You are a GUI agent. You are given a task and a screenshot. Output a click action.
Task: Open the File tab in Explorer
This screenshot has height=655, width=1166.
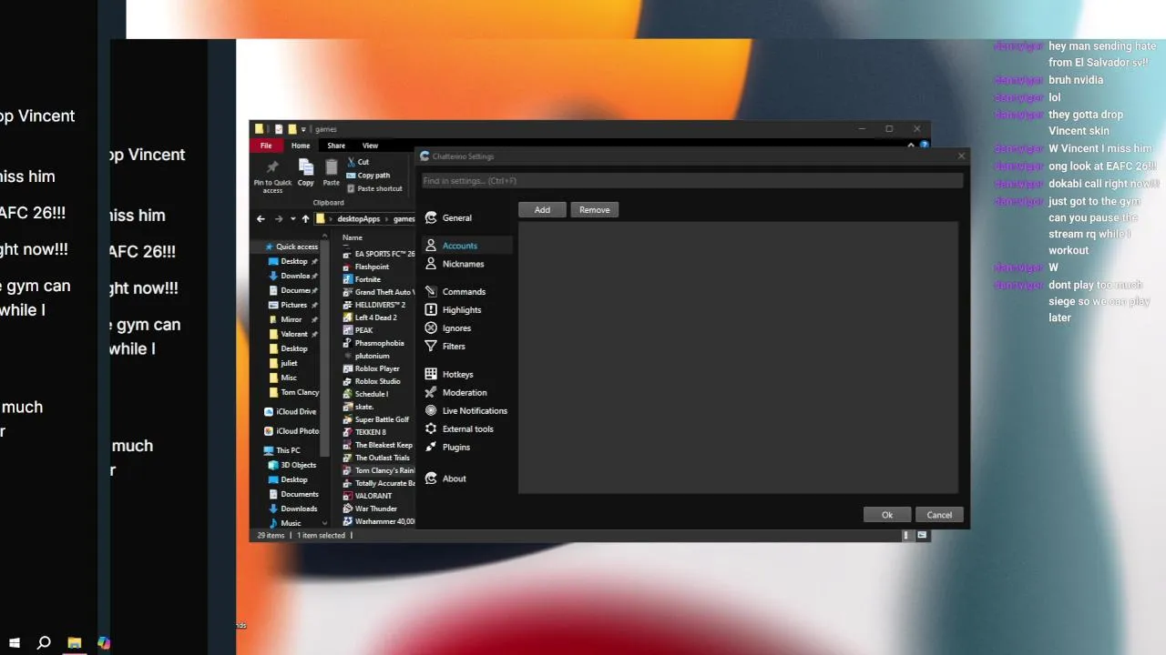[x=266, y=146]
